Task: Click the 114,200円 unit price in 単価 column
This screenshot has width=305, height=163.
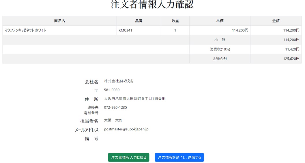Action: pyautogui.click(x=240, y=30)
